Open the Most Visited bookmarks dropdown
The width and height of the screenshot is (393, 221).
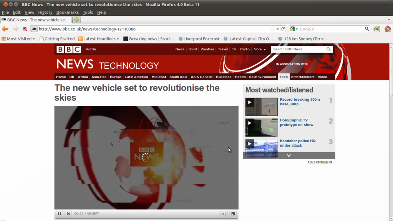(x=18, y=39)
